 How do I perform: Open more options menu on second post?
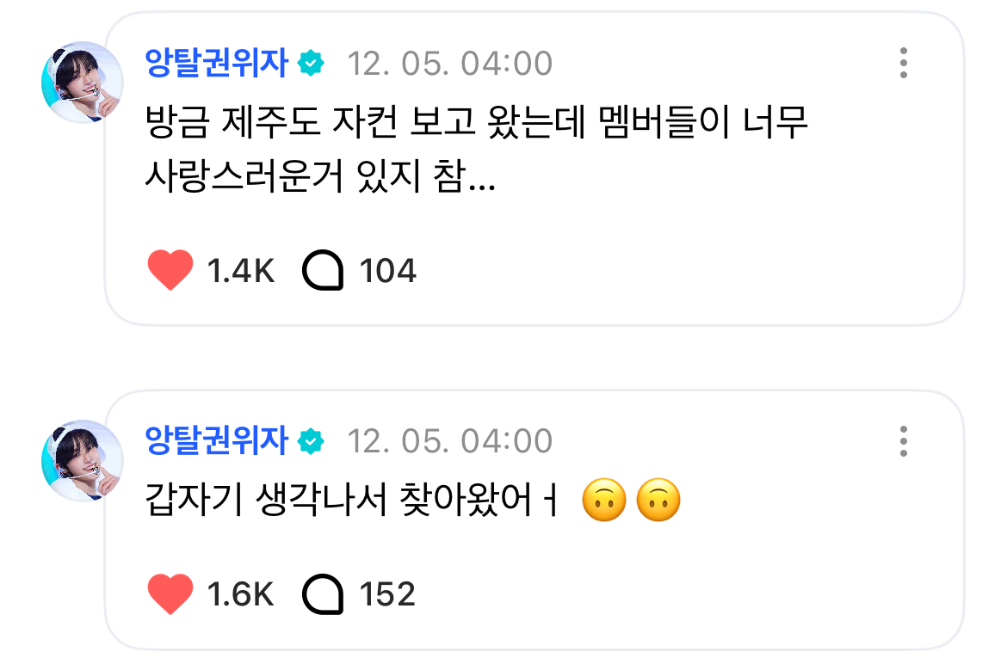pos(903,441)
